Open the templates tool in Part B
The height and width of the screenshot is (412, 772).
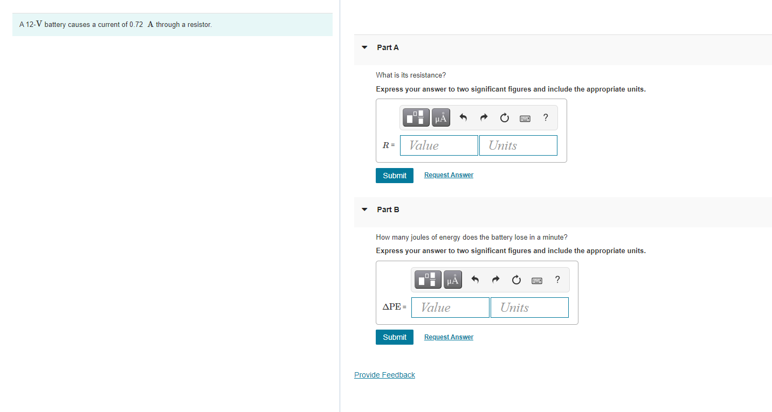[x=428, y=280]
